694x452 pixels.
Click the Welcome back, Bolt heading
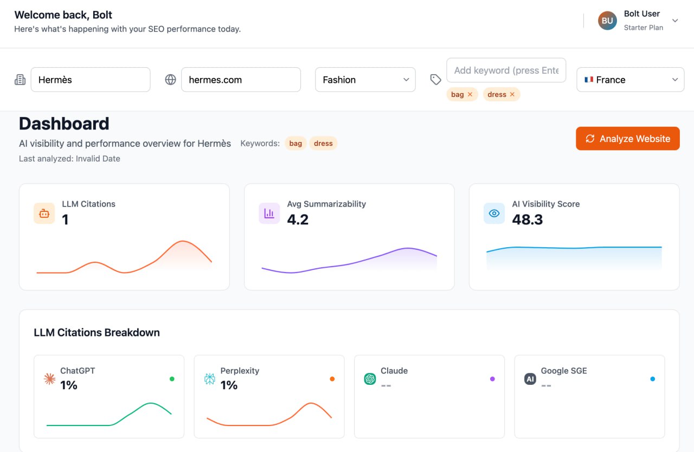tap(63, 15)
